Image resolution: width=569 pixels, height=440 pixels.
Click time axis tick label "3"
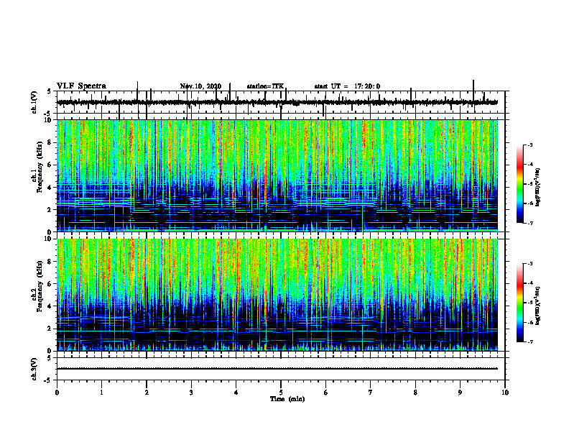coord(191,393)
